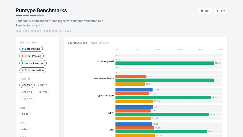Click the typia package label
Screen dimensions: 243x137
point(111,113)
